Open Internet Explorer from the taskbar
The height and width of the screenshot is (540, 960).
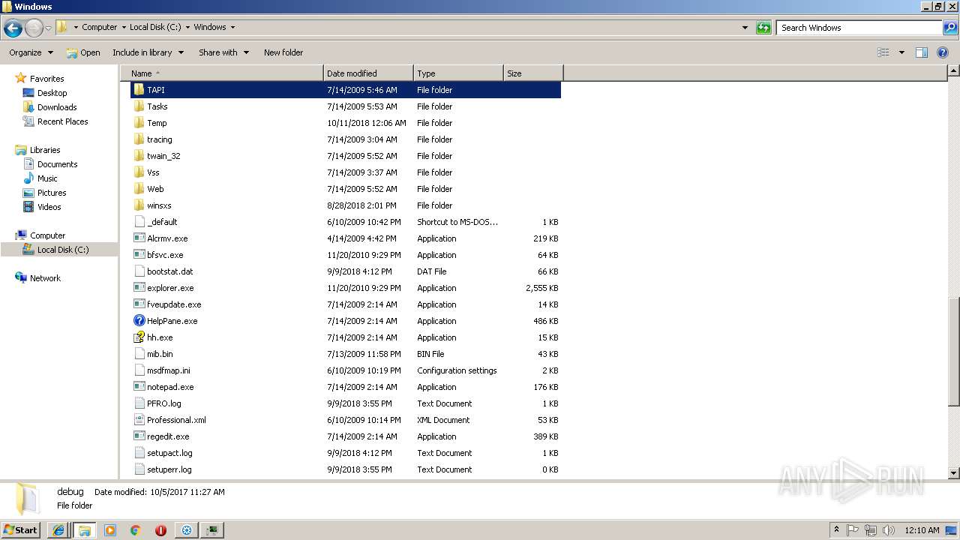(x=58, y=530)
